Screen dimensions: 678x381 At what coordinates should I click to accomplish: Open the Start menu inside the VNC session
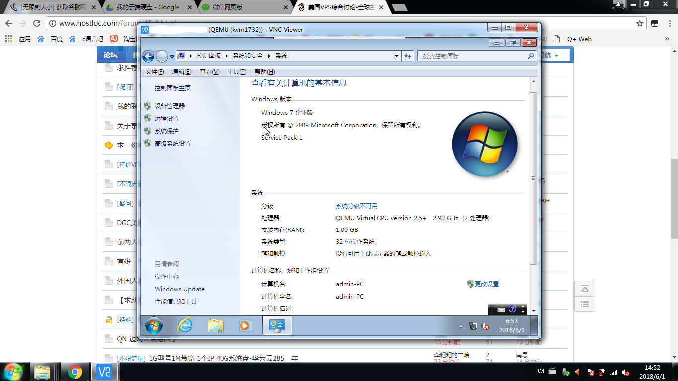click(153, 325)
